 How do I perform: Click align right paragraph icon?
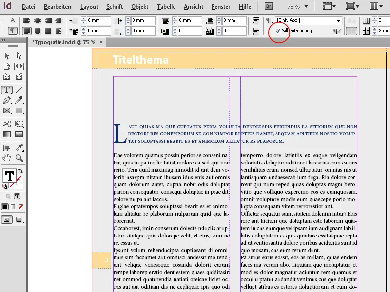click(48, 20)
